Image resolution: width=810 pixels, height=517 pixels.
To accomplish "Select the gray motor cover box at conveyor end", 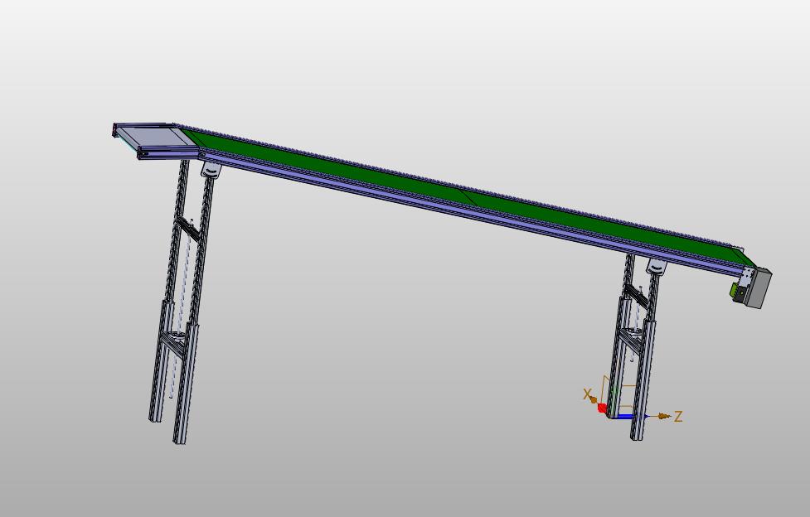I will pos(759,288).
